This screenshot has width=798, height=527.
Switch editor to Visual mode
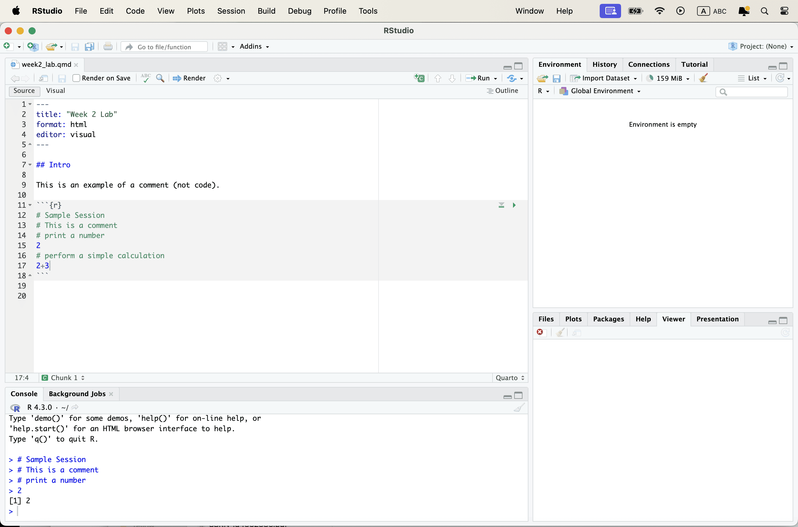click(x=56, y=91)
